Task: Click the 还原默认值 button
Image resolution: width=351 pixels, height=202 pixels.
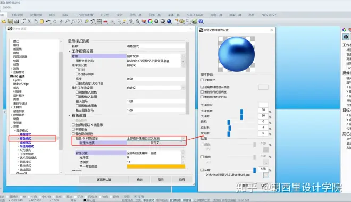Action: click(x=104, y=179)
